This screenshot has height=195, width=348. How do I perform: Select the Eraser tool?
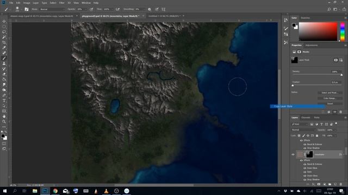click(4, 74)
